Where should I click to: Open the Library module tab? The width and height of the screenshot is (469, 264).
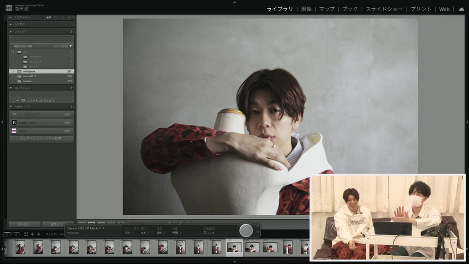pos(279,9)
